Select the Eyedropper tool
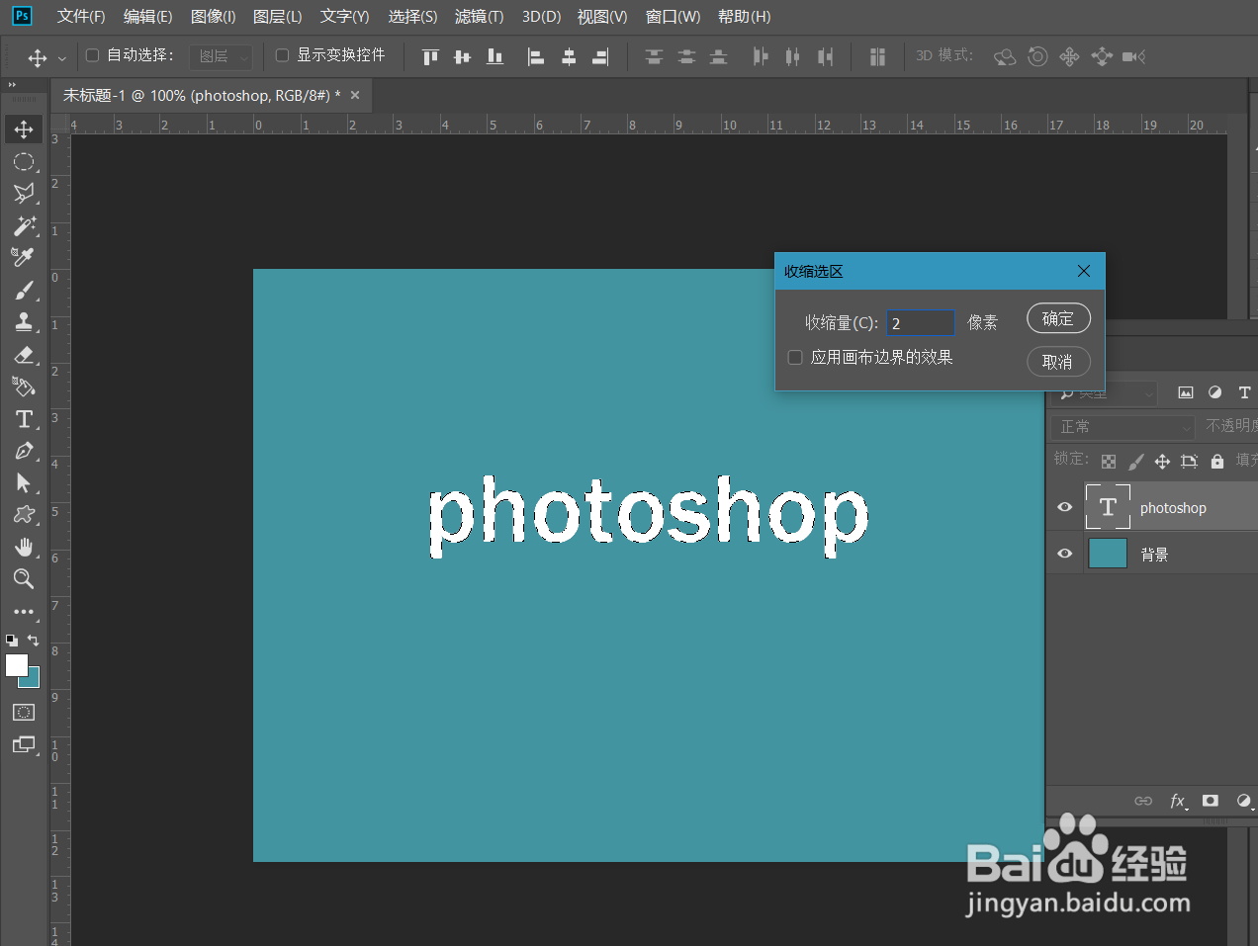 [x=24, y=258]
